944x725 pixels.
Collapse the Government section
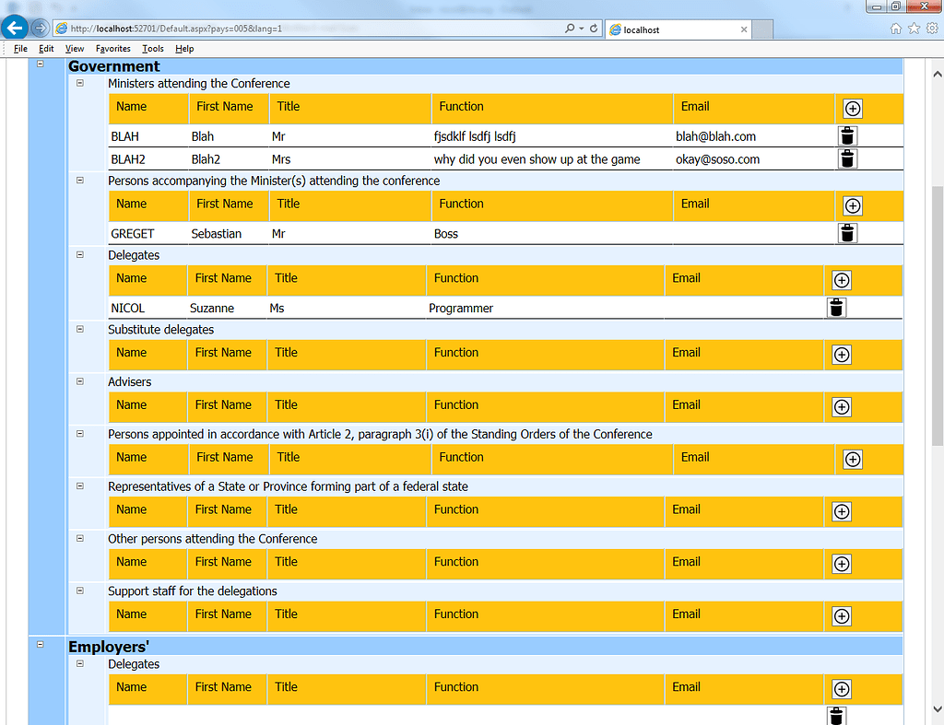pyautogui.click(x=40, y=64)
